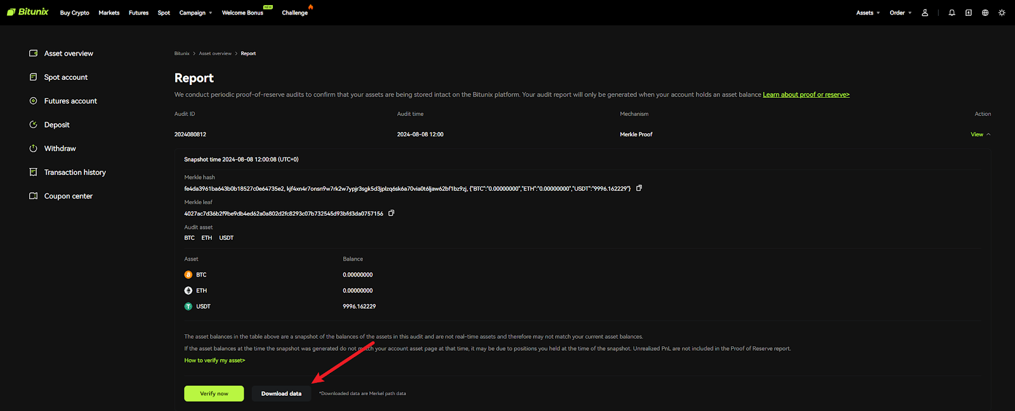
Task: Open the user profile icon
Action: 925,13
